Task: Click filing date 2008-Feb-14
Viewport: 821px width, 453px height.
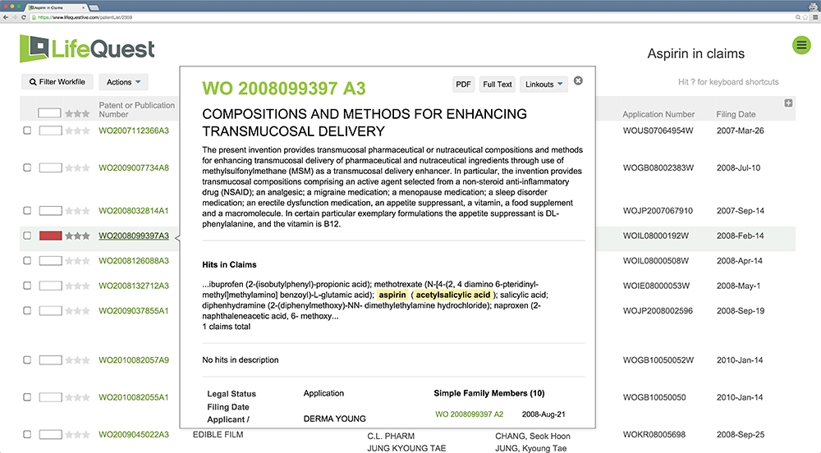Action: (740, 236)
